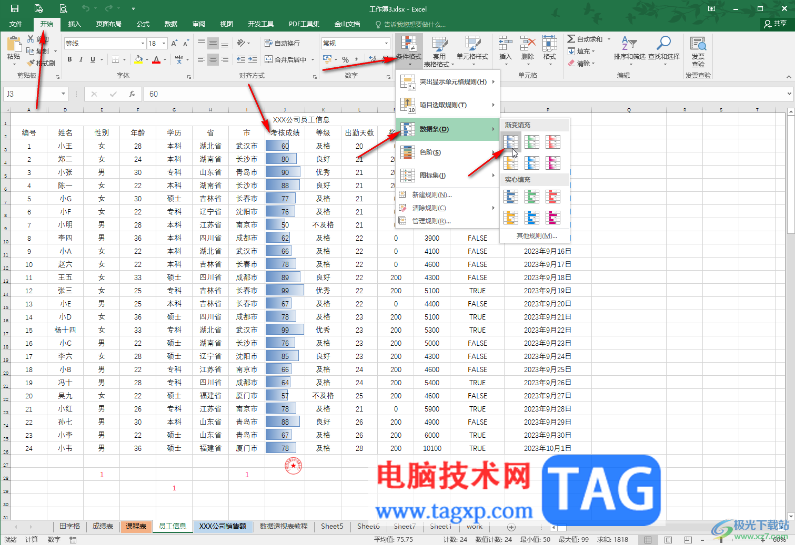
Task: Switch to the Formulas (公式) ribbon tab
Action: coord(143,24)
